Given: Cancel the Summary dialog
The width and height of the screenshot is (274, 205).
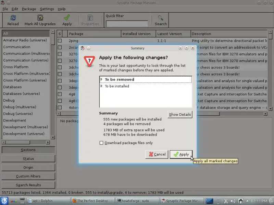Looking at the screenshot, I should click(157, 154).
